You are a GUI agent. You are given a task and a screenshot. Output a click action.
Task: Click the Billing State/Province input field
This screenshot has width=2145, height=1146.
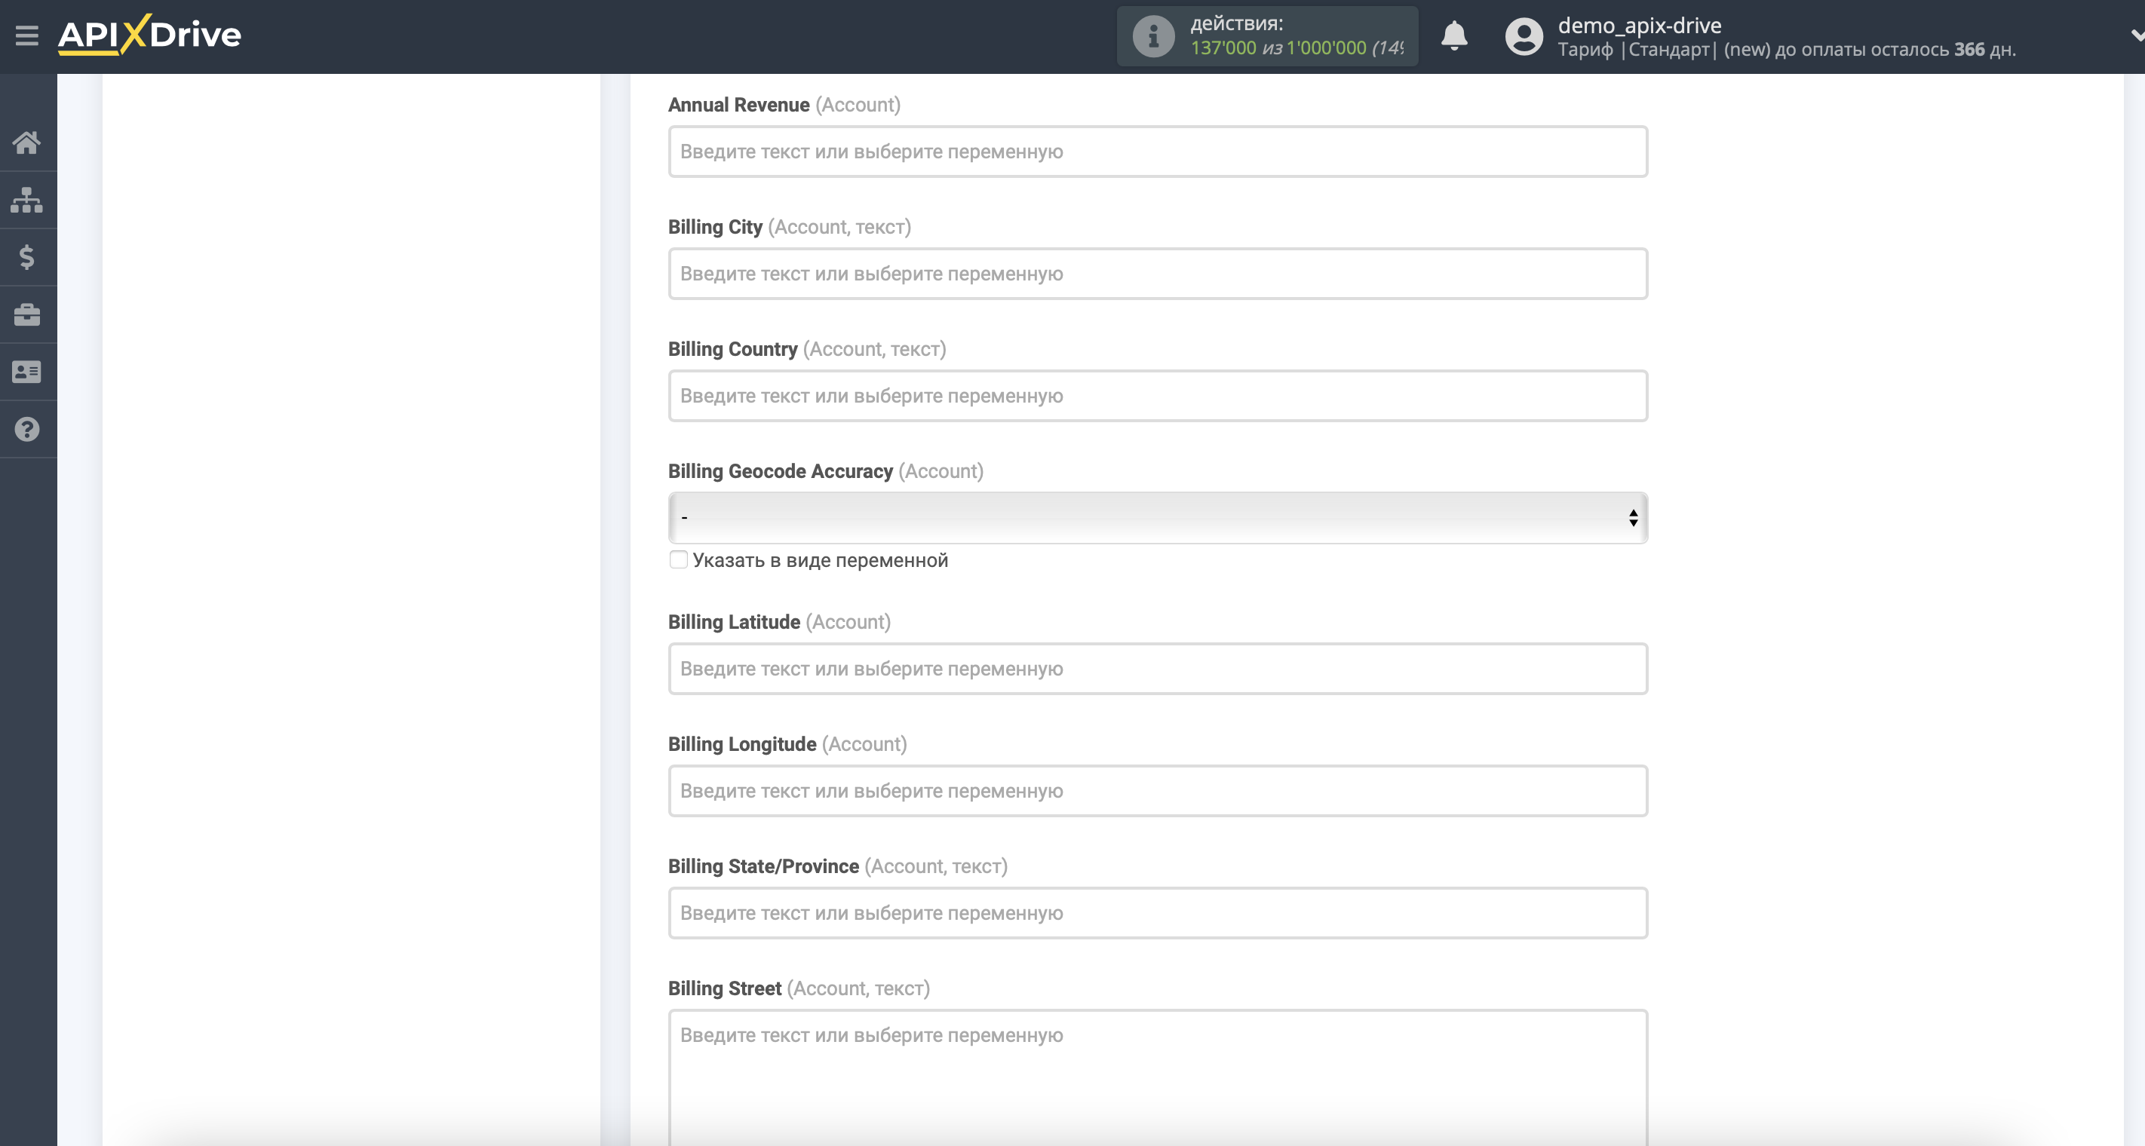pos(1158,913)
